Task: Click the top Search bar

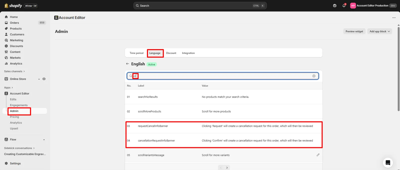Action: click(x=200, y=5)
